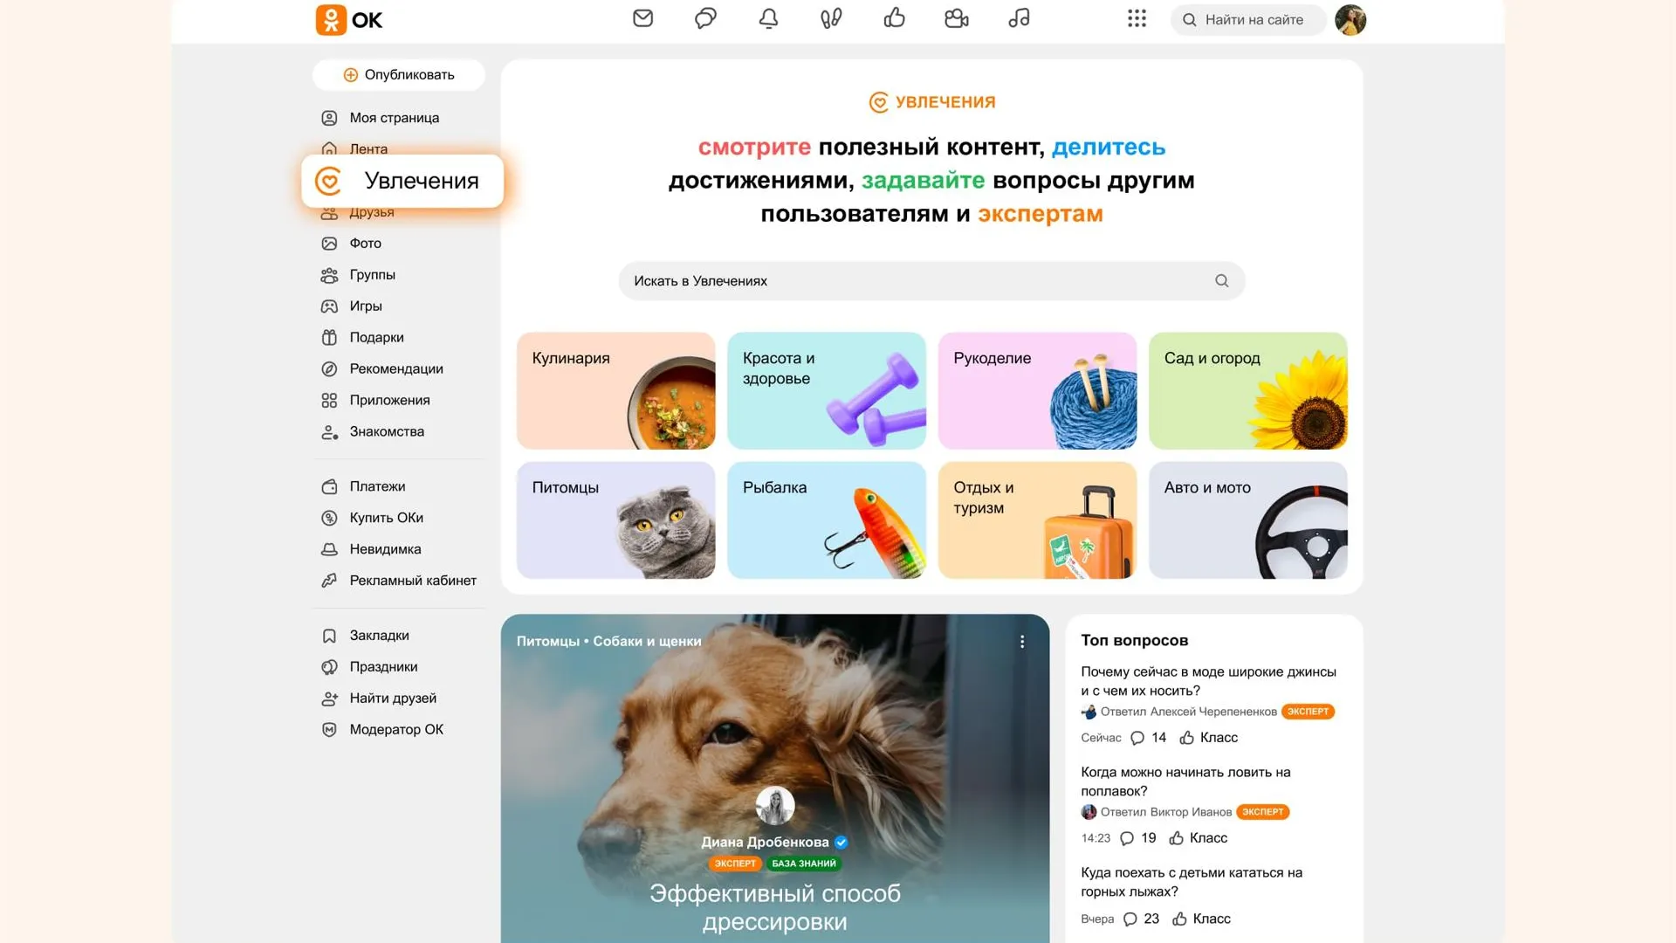1676x943 pixels.
Task: Open the dog post three-dot menu
Action: tap(1022, 642)
